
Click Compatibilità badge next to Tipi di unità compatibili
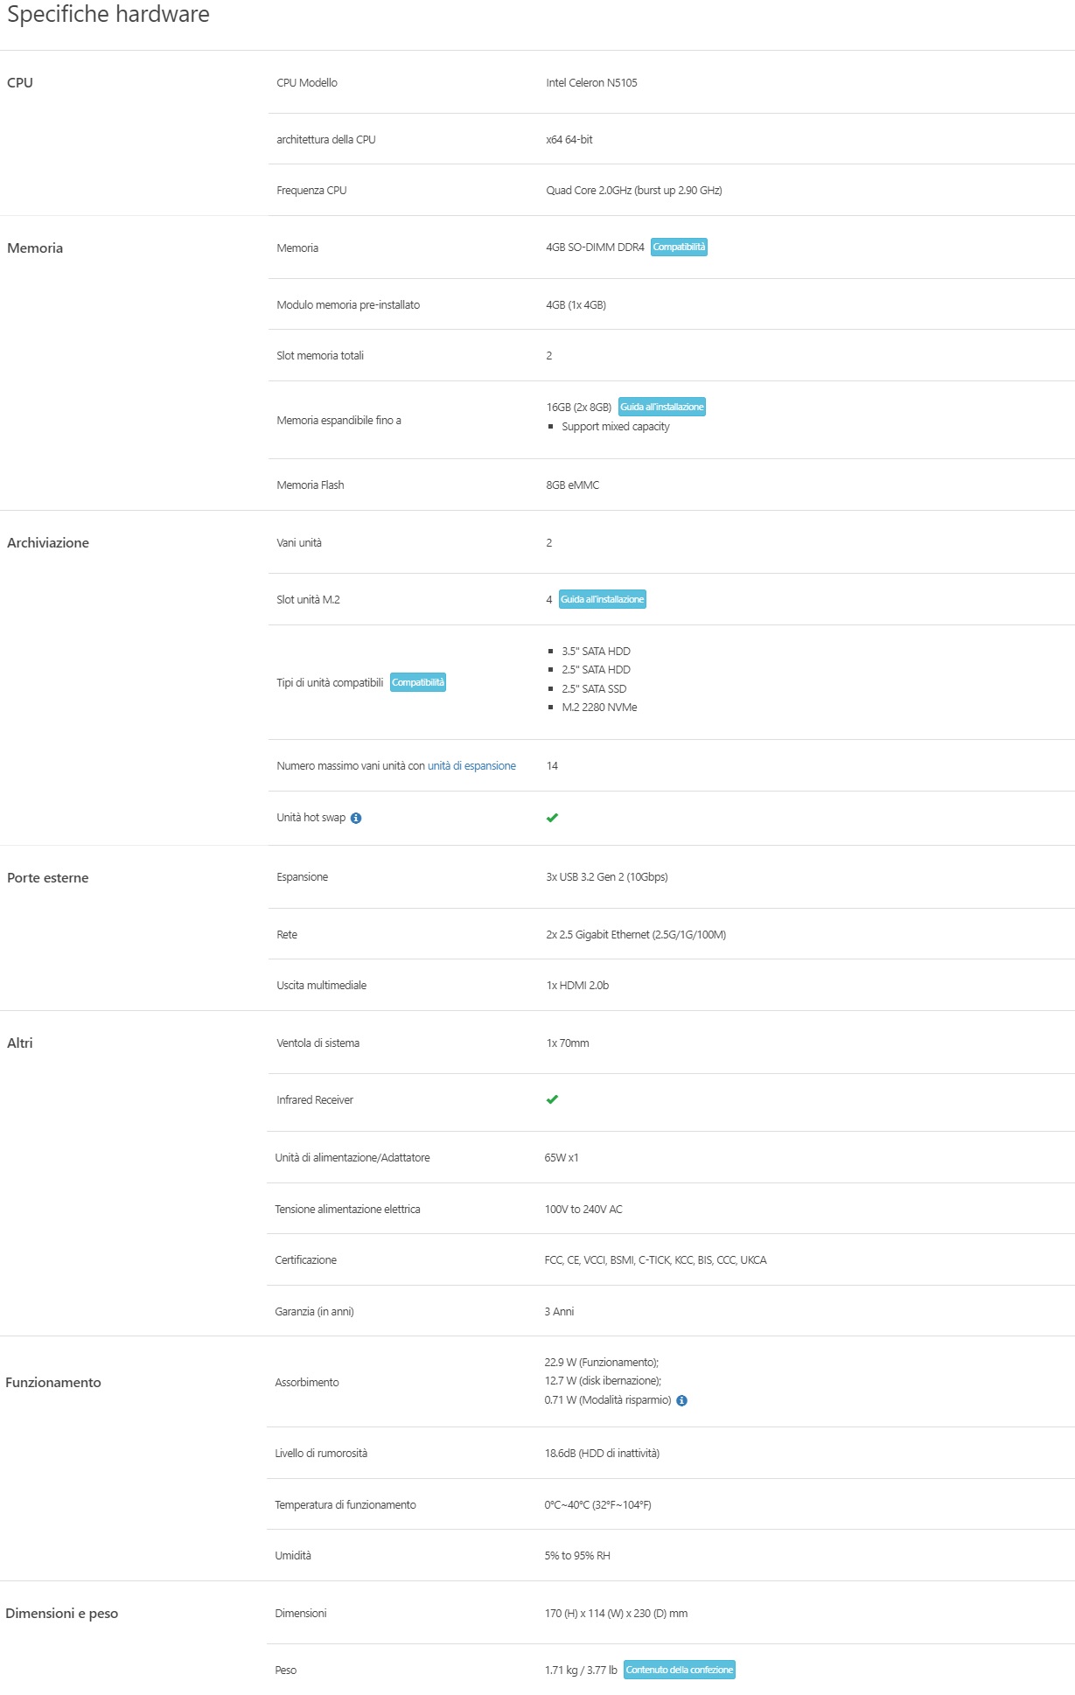click(x=417, y=683)
